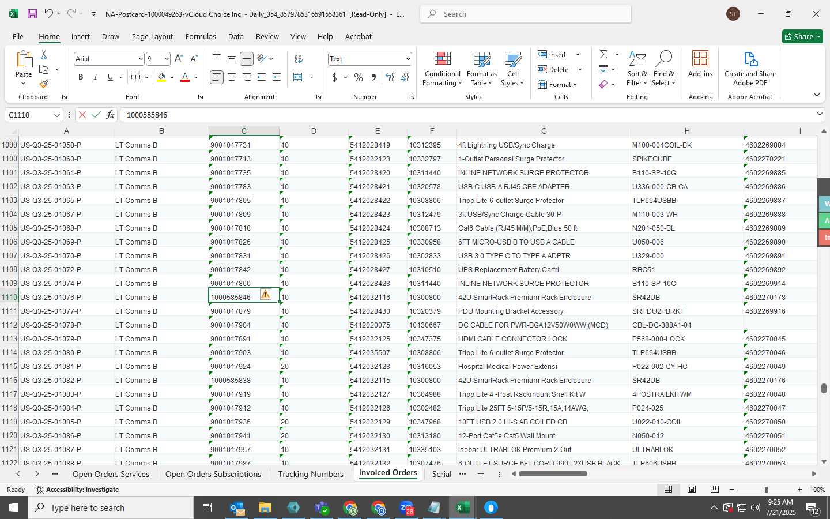The height and width of the screenshot is (519, 830).
Task: Toggle Middle Align vertical alignment
Action: [232, 58]
